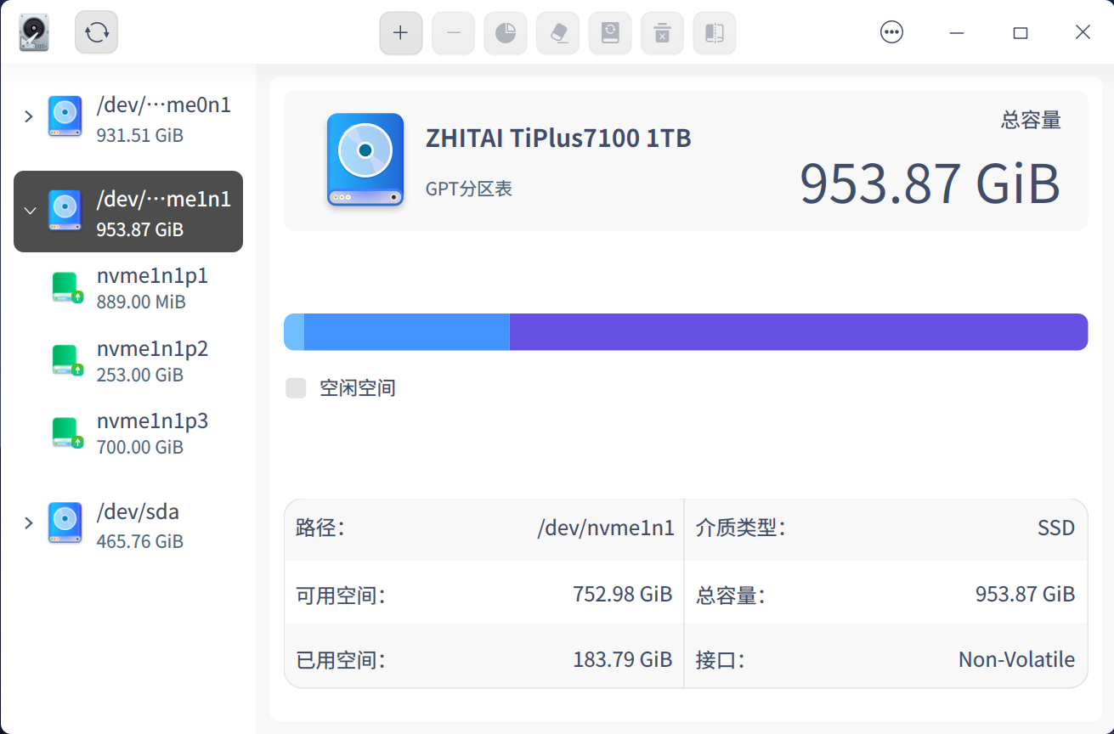This screenshot has height=734, width=1114.
Task: Create a new partition with the plus icon
Action: (x=400, y=32)
